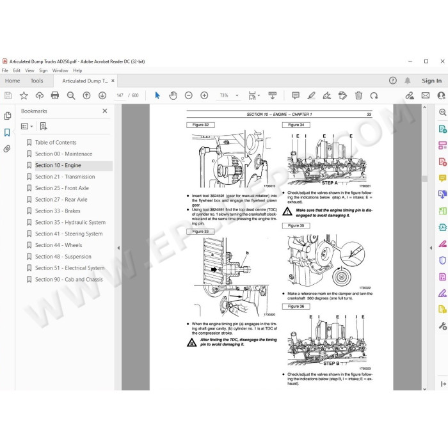Viewport: 448px width, 448px height.
Task: Open the Table of Contents bookmark
Action: point(56,142)
